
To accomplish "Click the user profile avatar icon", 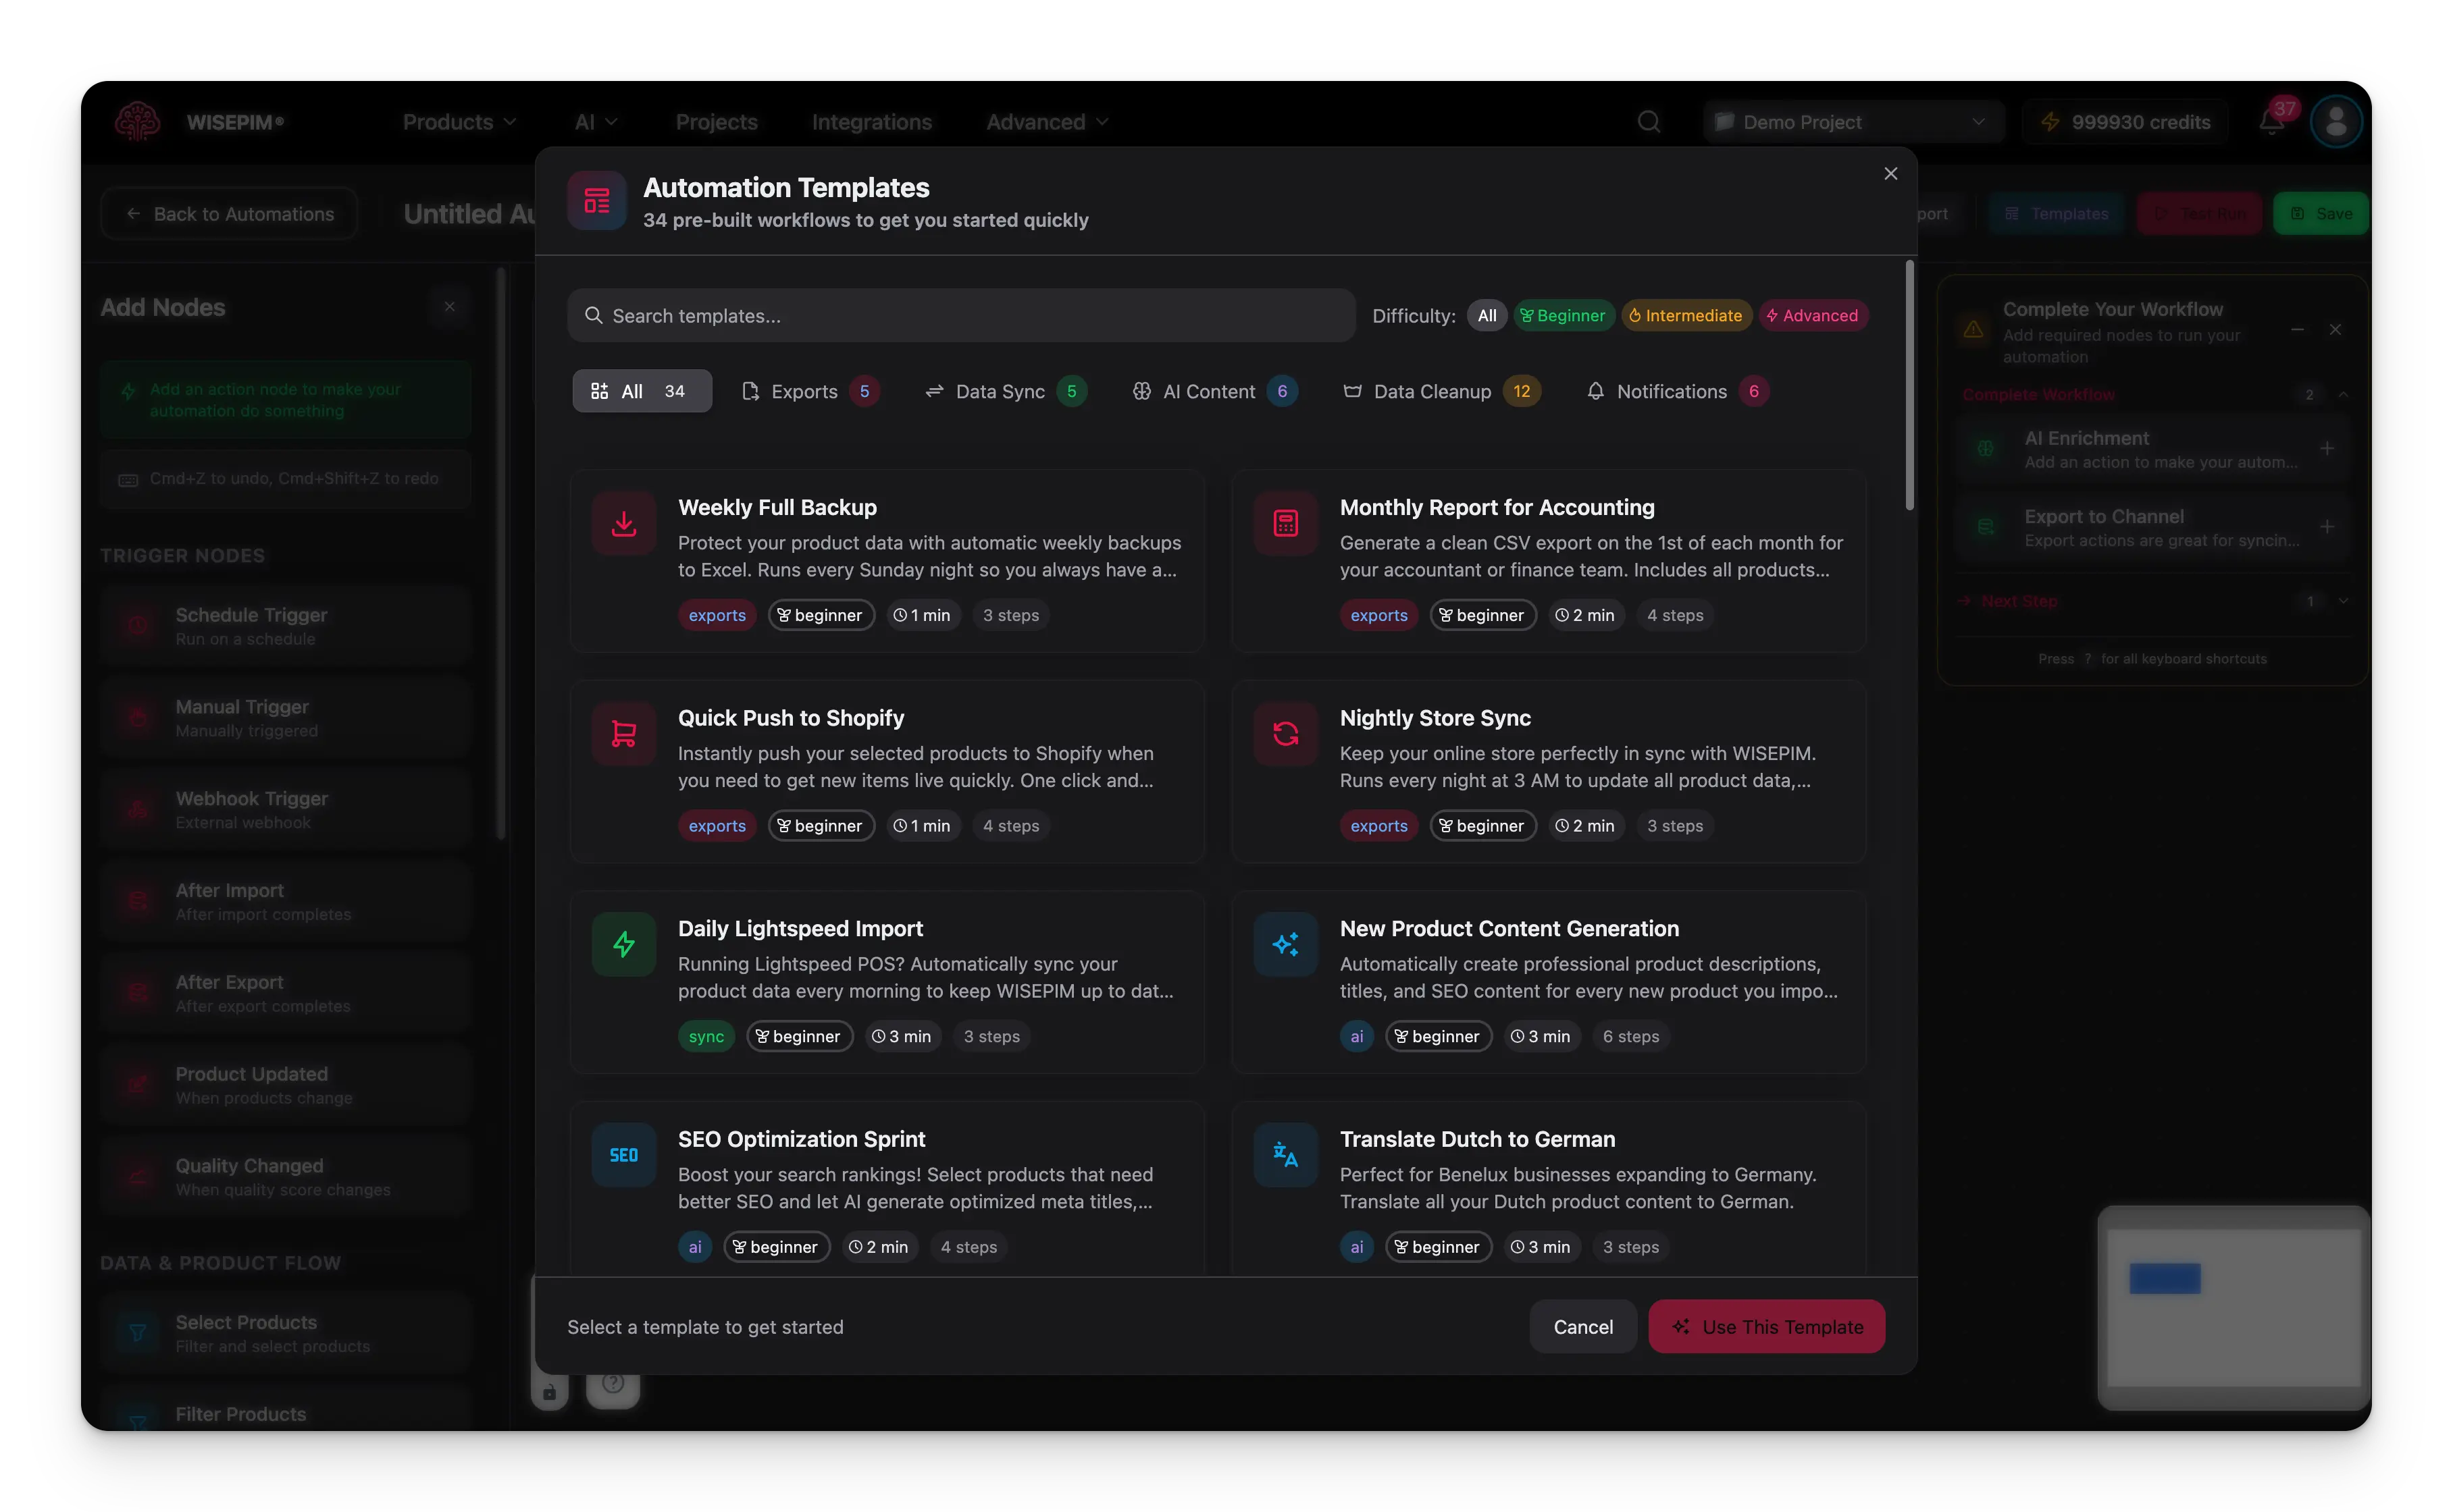I will tap(2336, 122).
